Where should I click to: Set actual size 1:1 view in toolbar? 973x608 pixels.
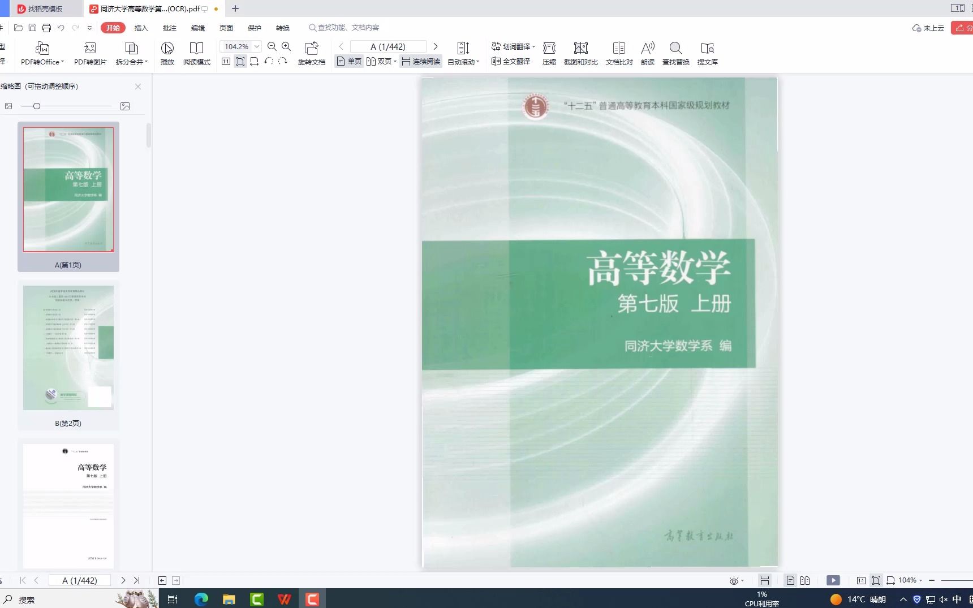point(226,61)
